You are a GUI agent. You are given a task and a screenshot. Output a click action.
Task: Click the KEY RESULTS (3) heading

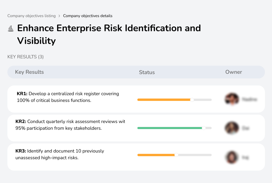(x=26, y=57)
